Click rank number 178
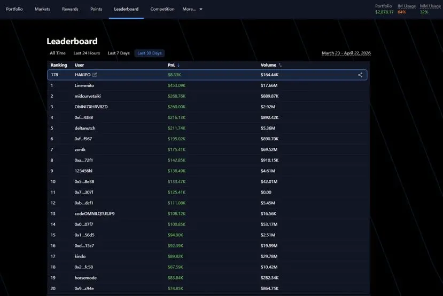Screen dimensions: 443x296 (55, 75)
